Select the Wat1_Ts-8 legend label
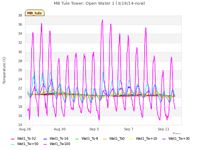The width and height of the screenshot is (200, 150). tap(90, 138)
